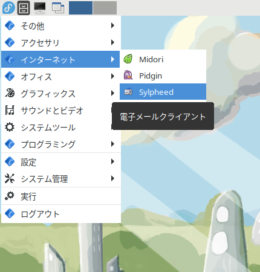The height and width of the screenshot is (272, 260).
Task: Expand the アクセサリ submenu arrow
Action: pos(112,42)
